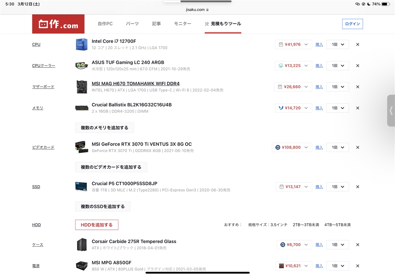The image size is (395, 276).
Task: Open the side panel pull tab
Action: pyautogui.click(x=391, y=111)
